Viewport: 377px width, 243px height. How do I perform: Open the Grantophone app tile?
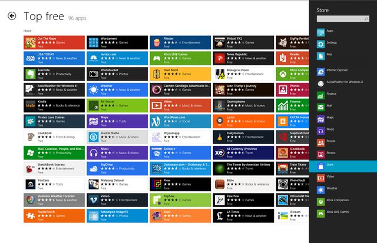tap(243, 106)
